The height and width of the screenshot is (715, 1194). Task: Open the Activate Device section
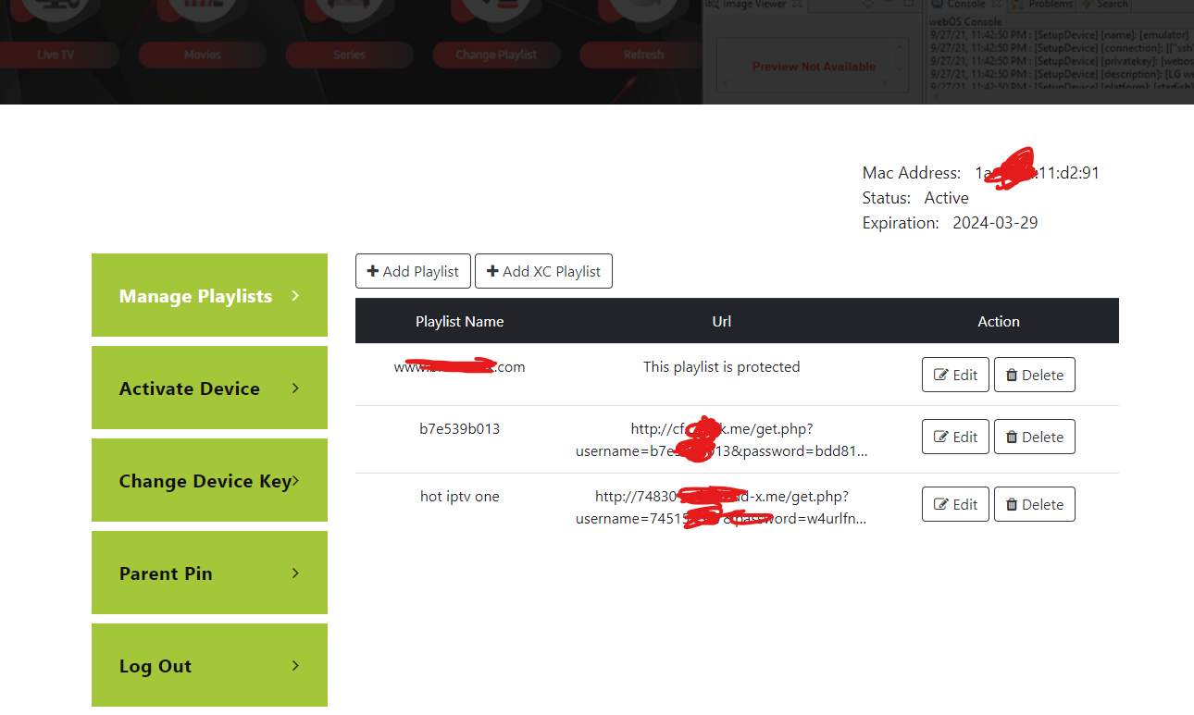[209, 388]
